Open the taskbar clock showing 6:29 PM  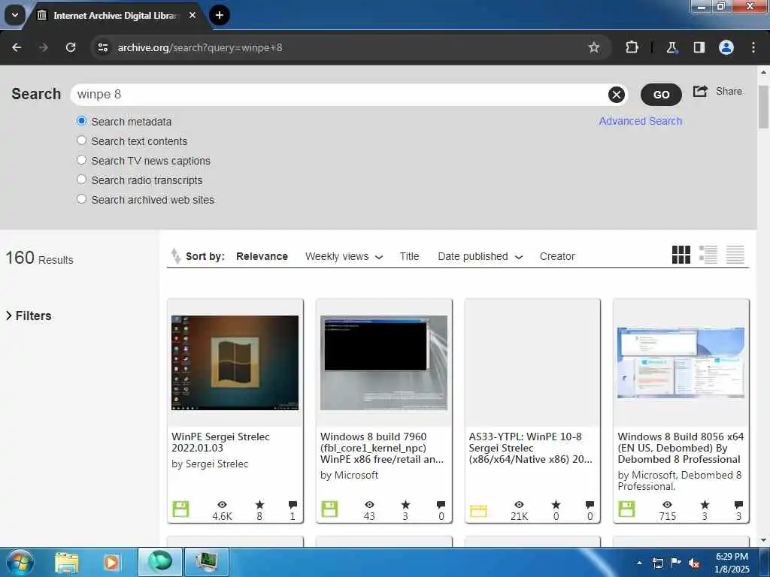click(x=732, y=563)
